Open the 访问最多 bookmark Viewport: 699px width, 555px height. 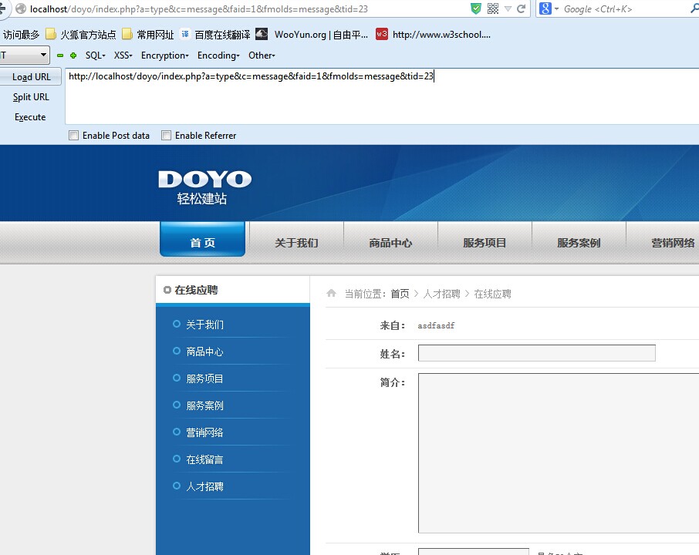pyautogui.click(x=21, y=35)
